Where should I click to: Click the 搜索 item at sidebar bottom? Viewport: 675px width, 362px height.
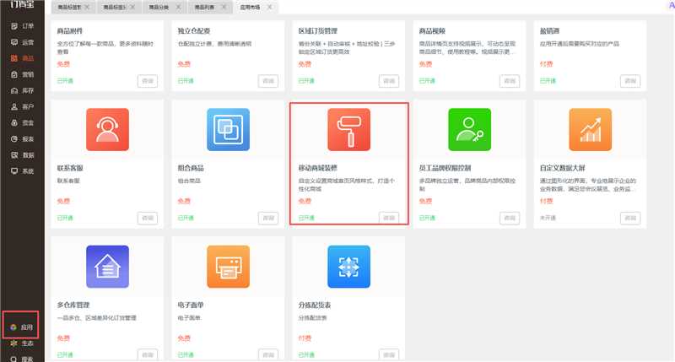click(22, 359)
